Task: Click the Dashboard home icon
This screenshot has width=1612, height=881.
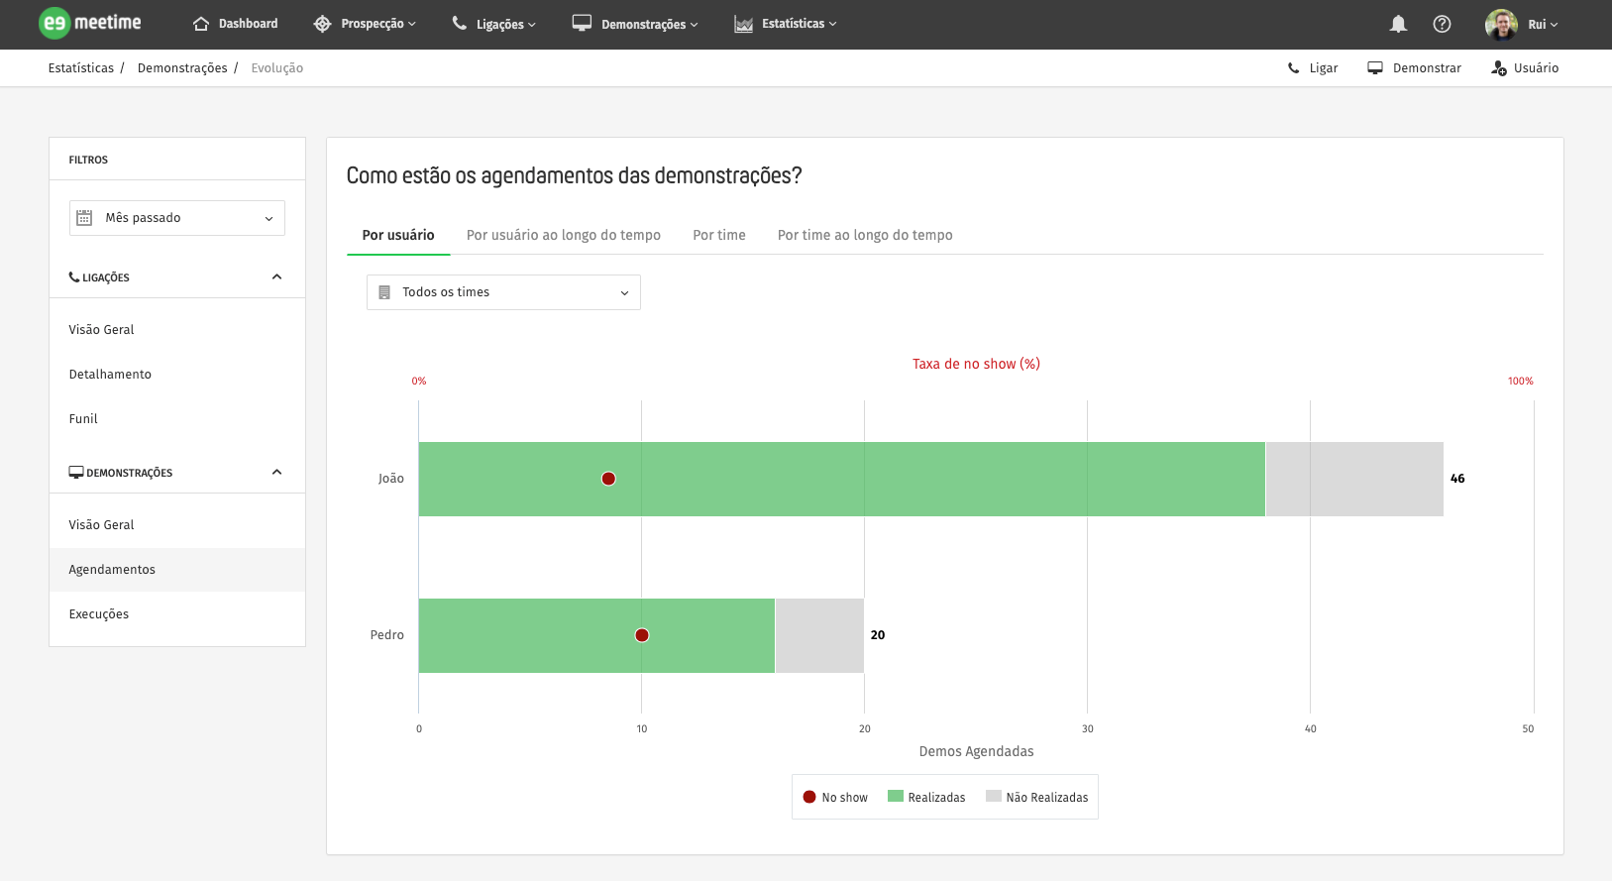Action: pos(201,24)
